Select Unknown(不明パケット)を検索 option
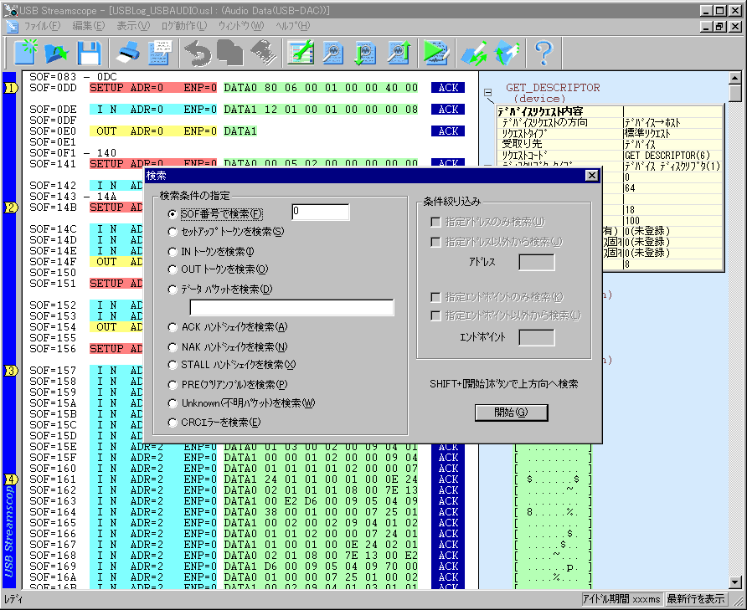Image resolution: width=747 pixels, height=610 pixels. click(x=173, y=403)
